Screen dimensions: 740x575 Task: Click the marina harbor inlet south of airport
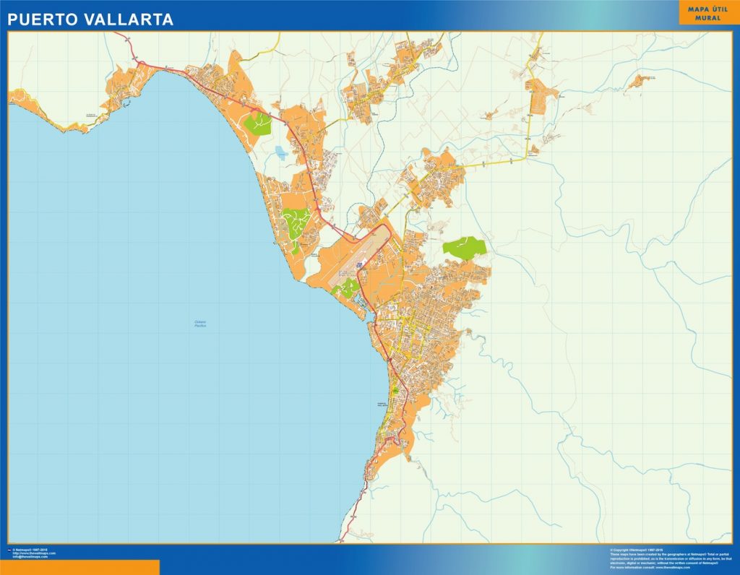point(361,303)
